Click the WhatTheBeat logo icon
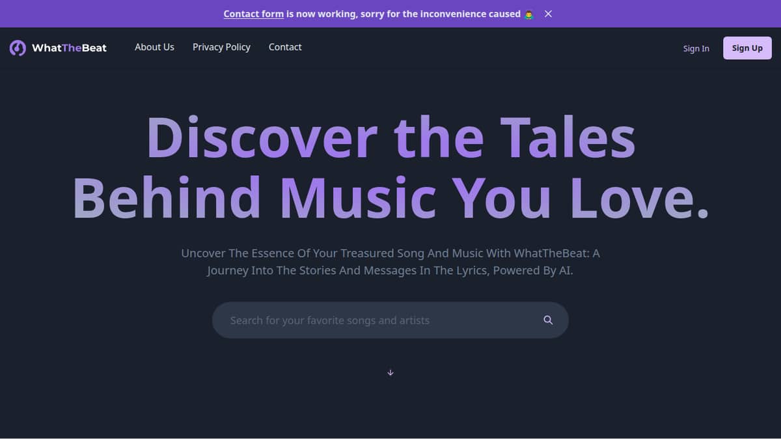Viewport: 781px width, 439px height. pos(18,48)
